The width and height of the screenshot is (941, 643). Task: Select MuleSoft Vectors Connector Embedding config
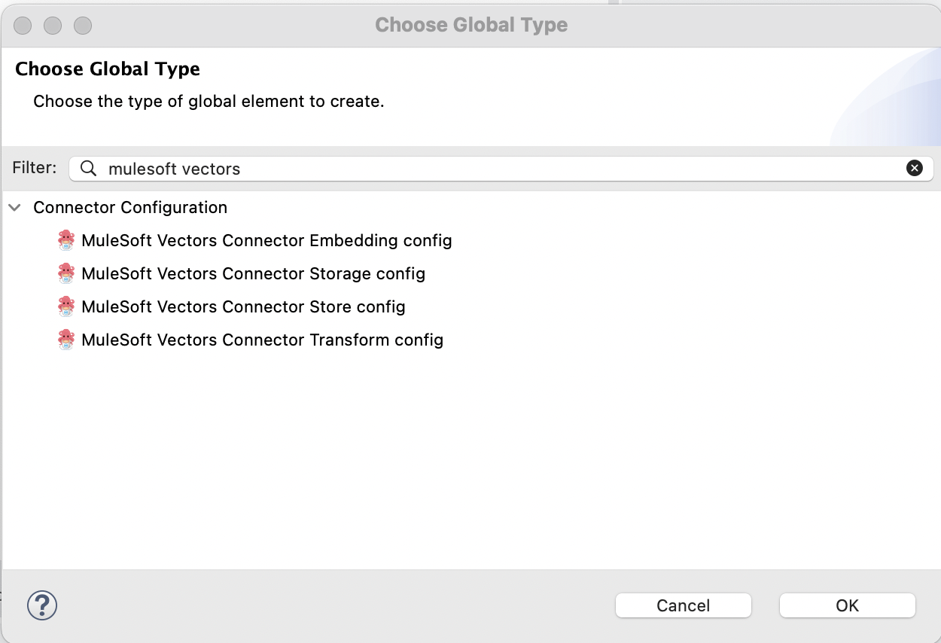coord(266,240)
